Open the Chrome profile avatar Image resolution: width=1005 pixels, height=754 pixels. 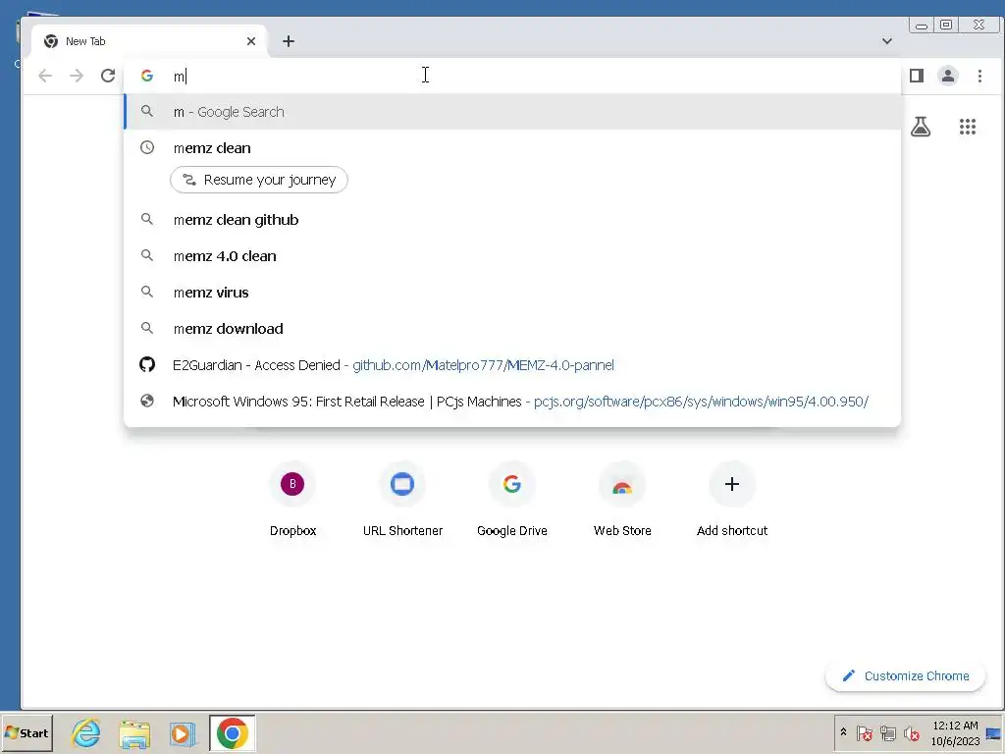point(948,76)
